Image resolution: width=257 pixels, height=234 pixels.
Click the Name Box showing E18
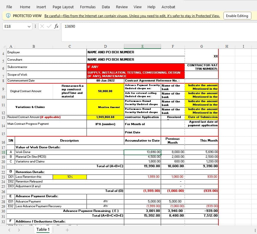[x=17, y=26]
